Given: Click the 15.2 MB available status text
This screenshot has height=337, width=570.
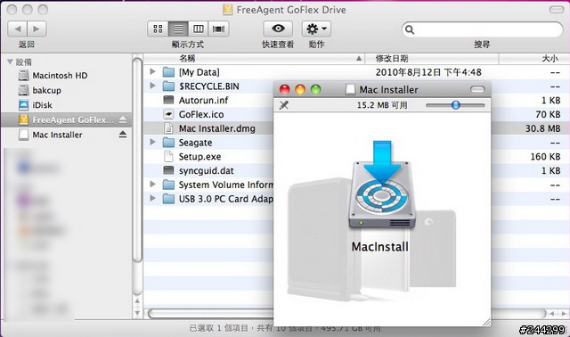Looking at the screenshot, I should click(382, 105).
